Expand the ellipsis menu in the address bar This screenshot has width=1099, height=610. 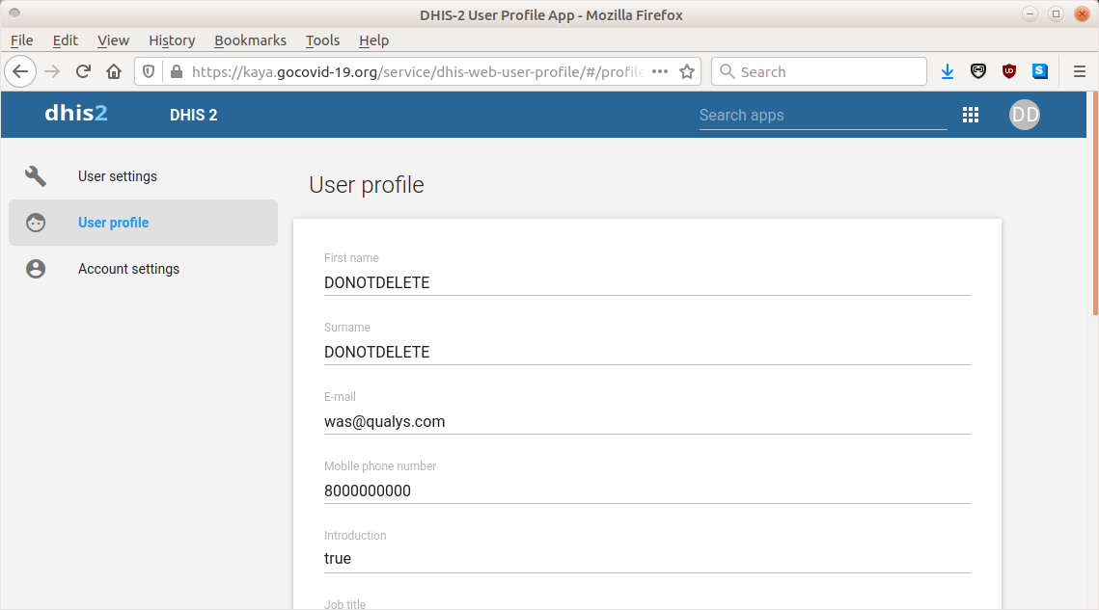click(659, 71)
